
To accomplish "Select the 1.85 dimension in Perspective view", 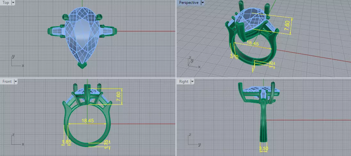I will point(234,56).
